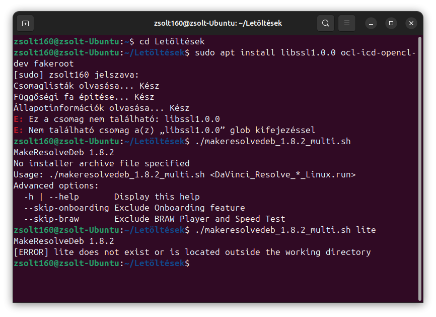Click the "-h | --help" option text
Image resolution: width=436 pixels, height=317 pixels.
click(51, 197)
